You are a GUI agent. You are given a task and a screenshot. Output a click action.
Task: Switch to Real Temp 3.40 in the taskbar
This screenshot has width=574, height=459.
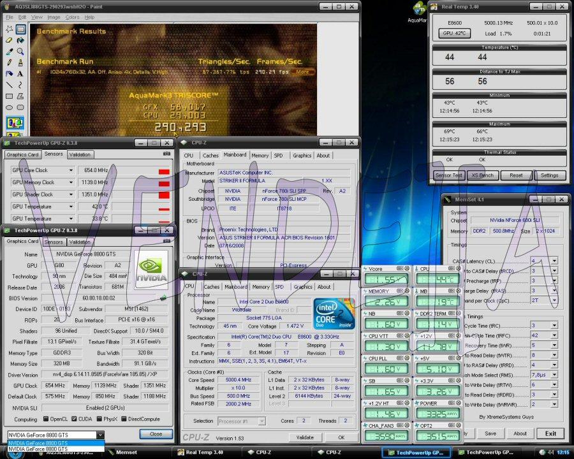pyautogui.click(x=203, y=453)
